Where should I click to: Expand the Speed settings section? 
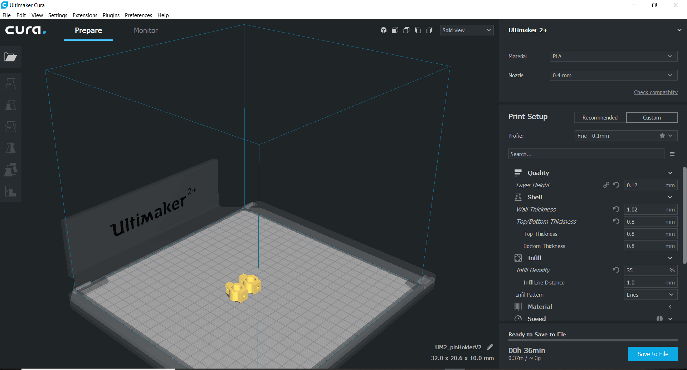pos(670,318)
